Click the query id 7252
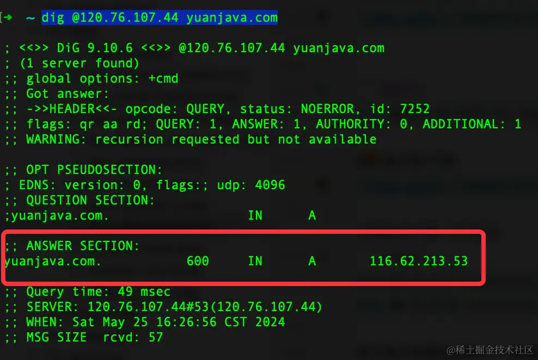This screenshot has height=360, width=538. click(415, 109)
